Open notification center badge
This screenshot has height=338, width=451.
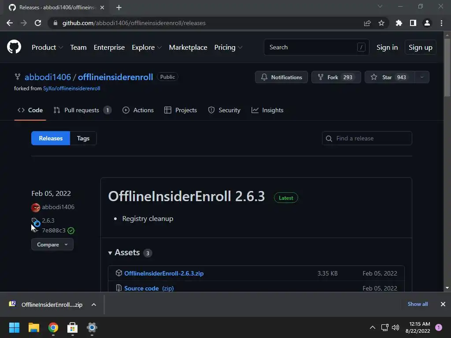[439, 327]
